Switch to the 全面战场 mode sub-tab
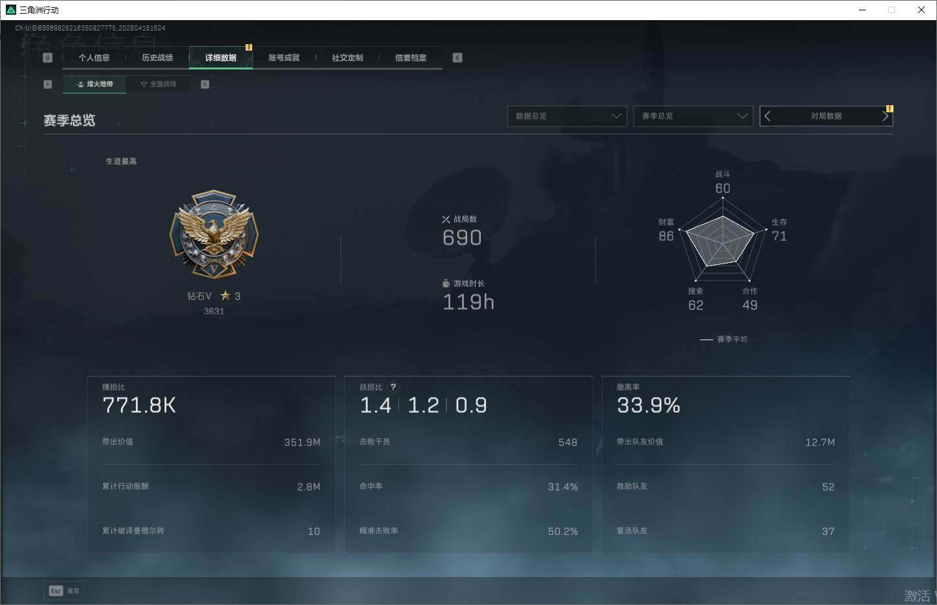 (x=158, y=84)
